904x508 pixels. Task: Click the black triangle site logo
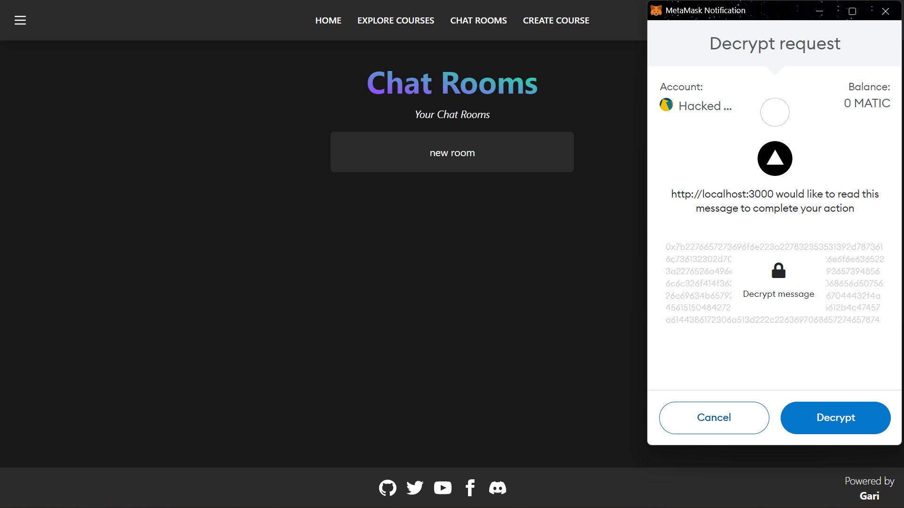[775, 159]
